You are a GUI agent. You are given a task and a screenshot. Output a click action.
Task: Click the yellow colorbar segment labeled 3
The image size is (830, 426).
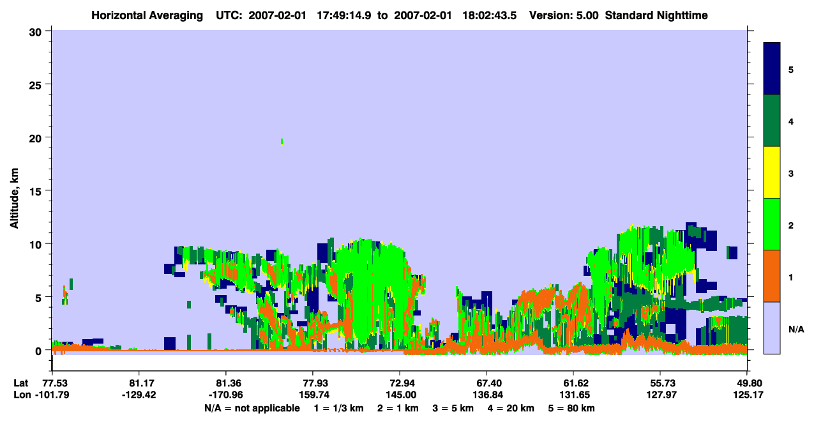coord(772,172)
